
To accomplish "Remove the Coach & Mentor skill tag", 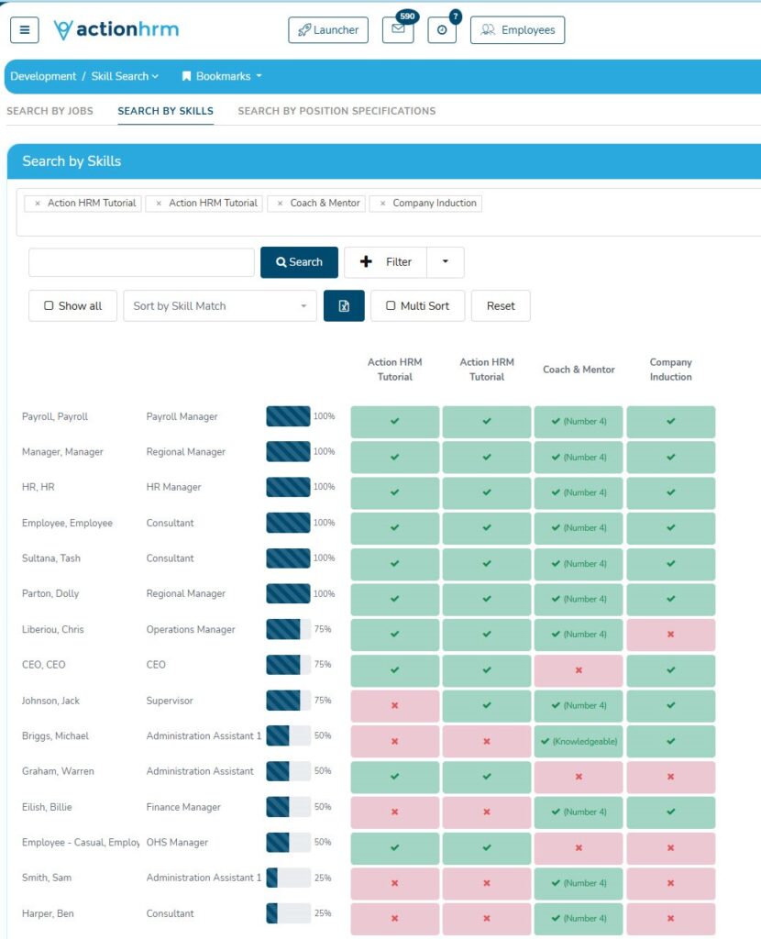I will coord(280,204).
